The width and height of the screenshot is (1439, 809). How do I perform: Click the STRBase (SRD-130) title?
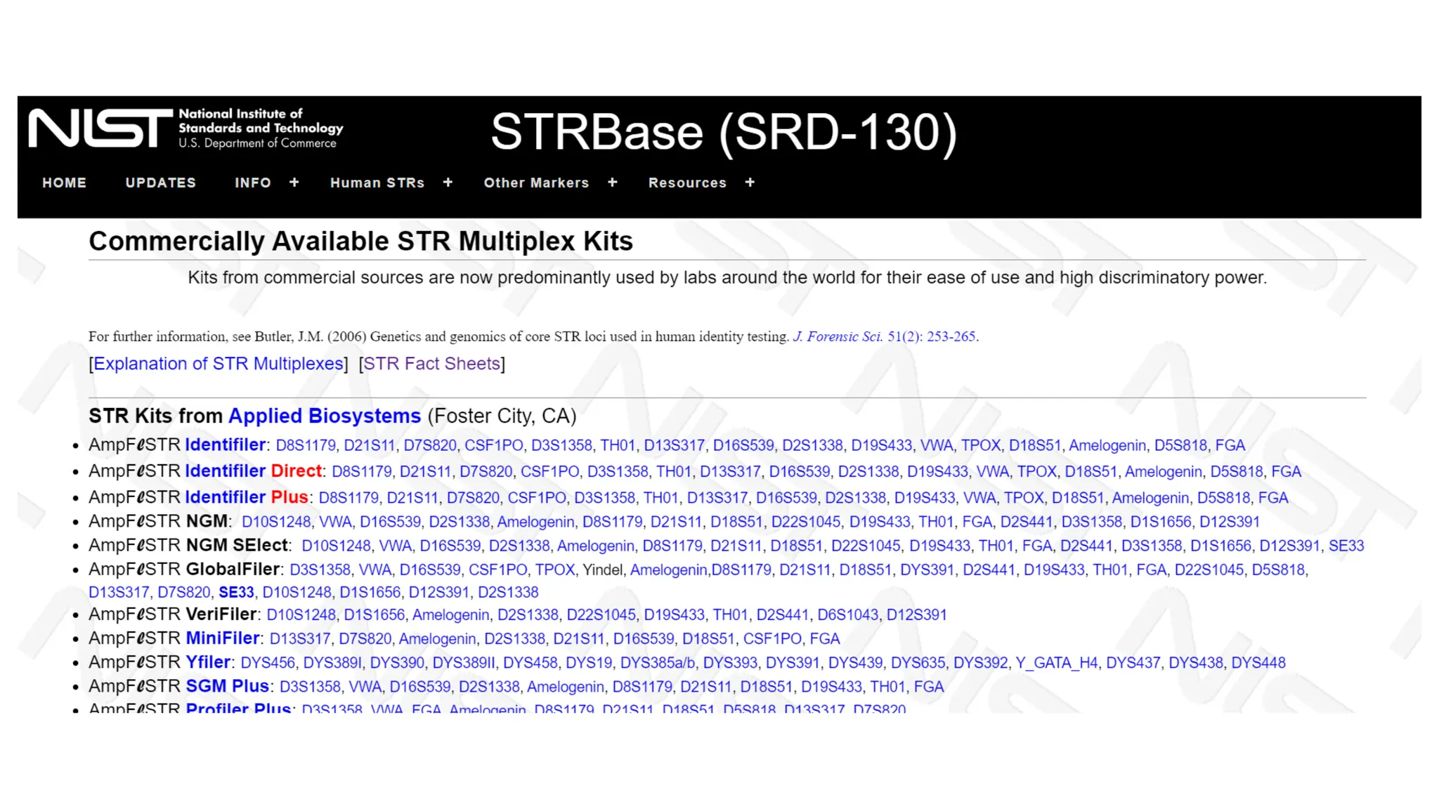tap(723, 132)
